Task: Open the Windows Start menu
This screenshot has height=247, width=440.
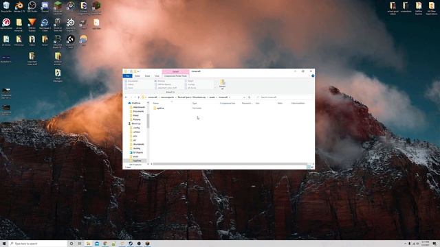Action: coord(4,244)
